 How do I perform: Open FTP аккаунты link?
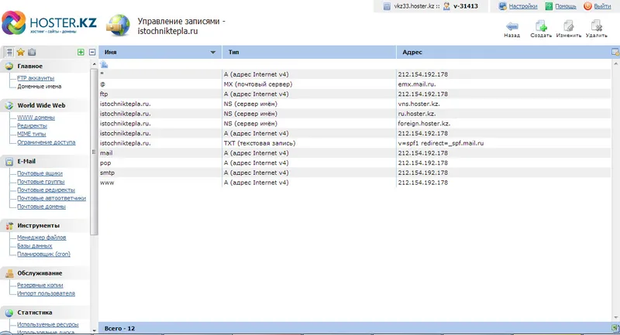pos(36,78)
